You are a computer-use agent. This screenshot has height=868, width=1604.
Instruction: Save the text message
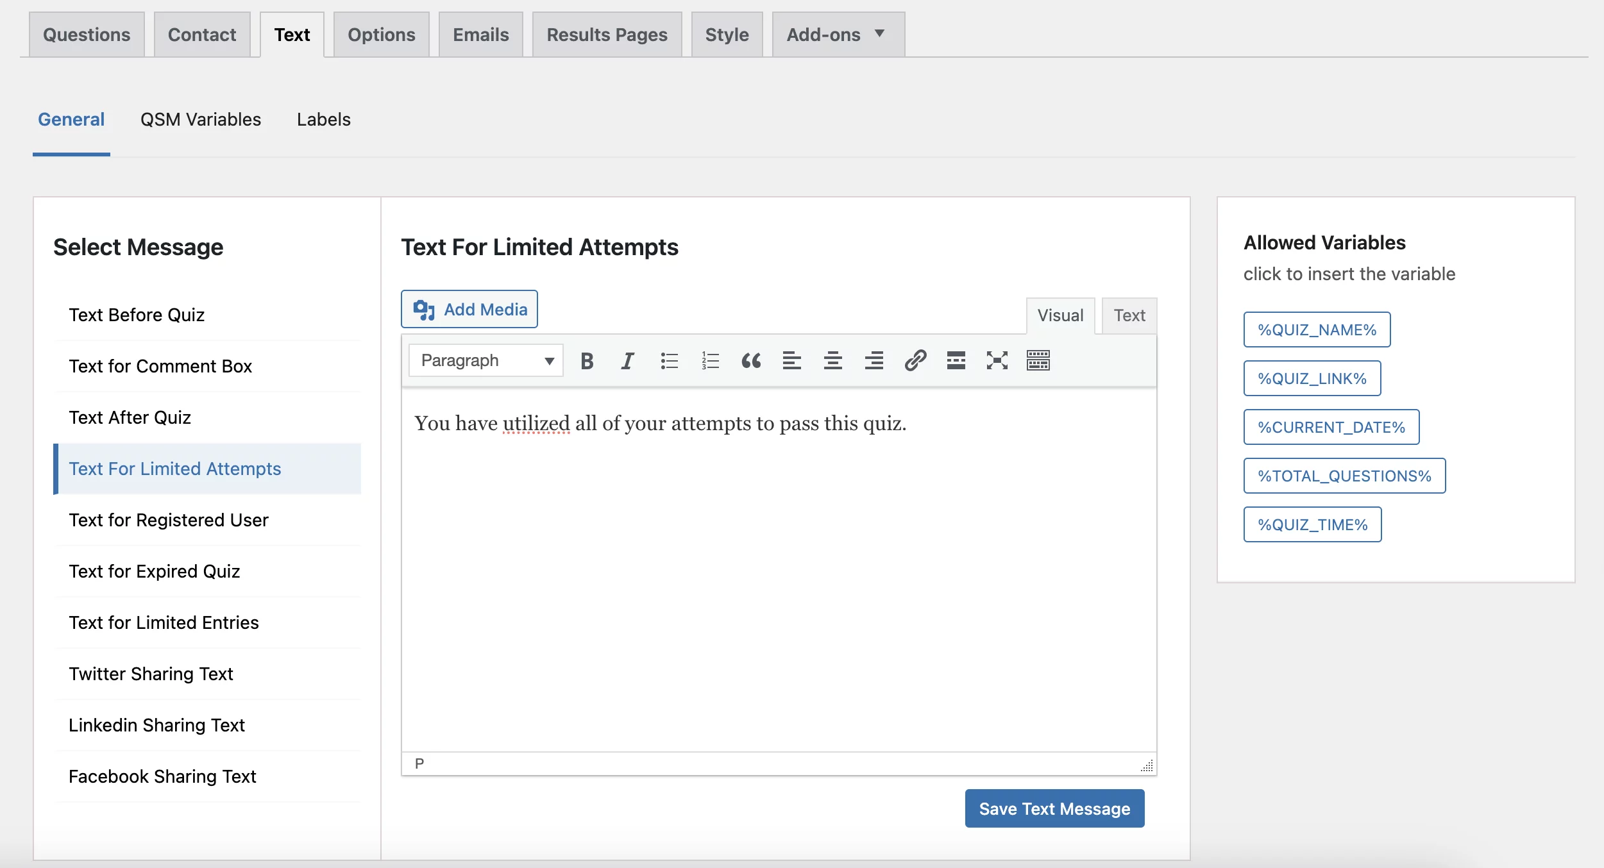pyautogui.click(x=1054, y=808)
